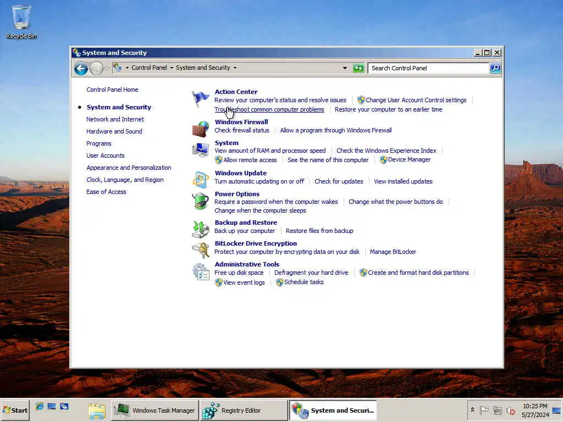This screenshot has height=422, width=563.
Task: Click the Windows Firewall brick wall icon
Action: click(200, 129)
